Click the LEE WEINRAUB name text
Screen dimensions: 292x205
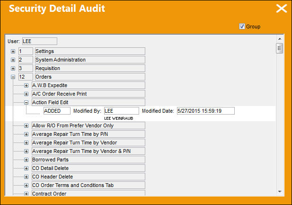(119, 118)
